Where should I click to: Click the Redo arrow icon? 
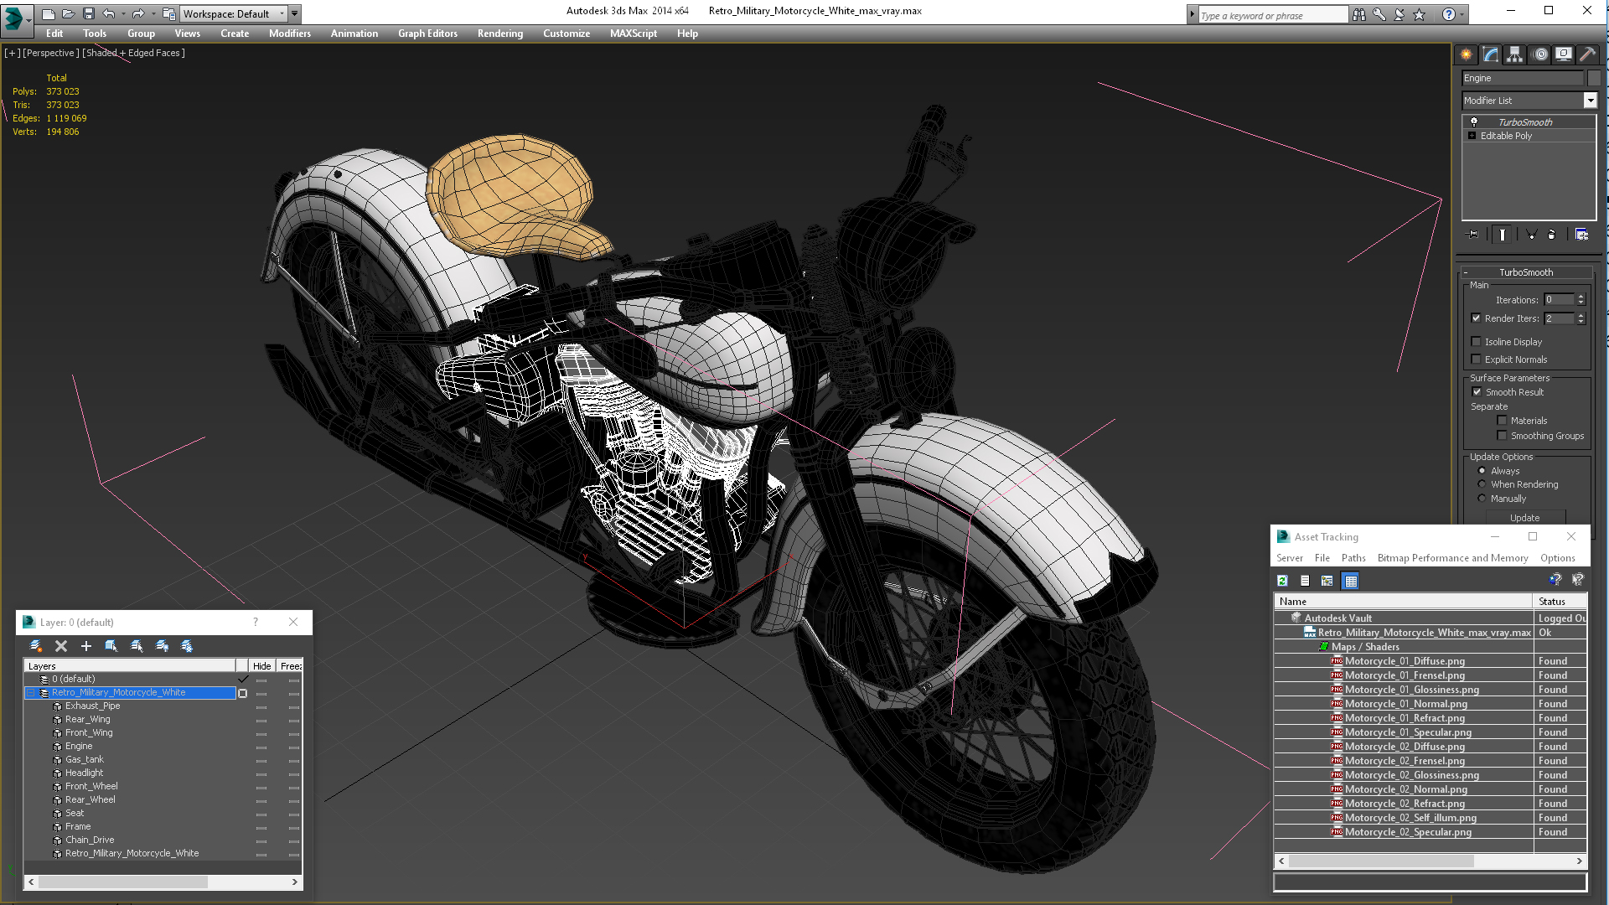coord(138,13)
